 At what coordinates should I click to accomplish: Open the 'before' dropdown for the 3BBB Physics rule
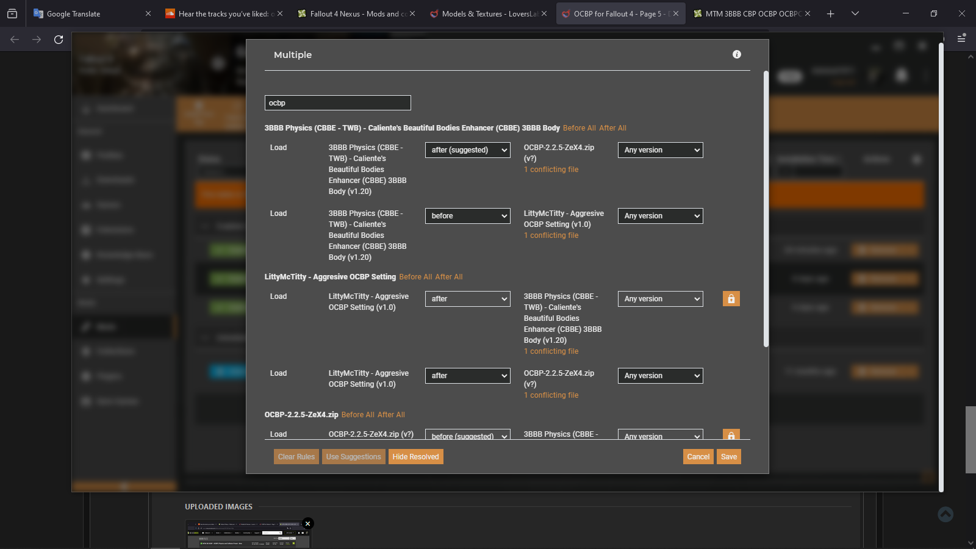468,216
